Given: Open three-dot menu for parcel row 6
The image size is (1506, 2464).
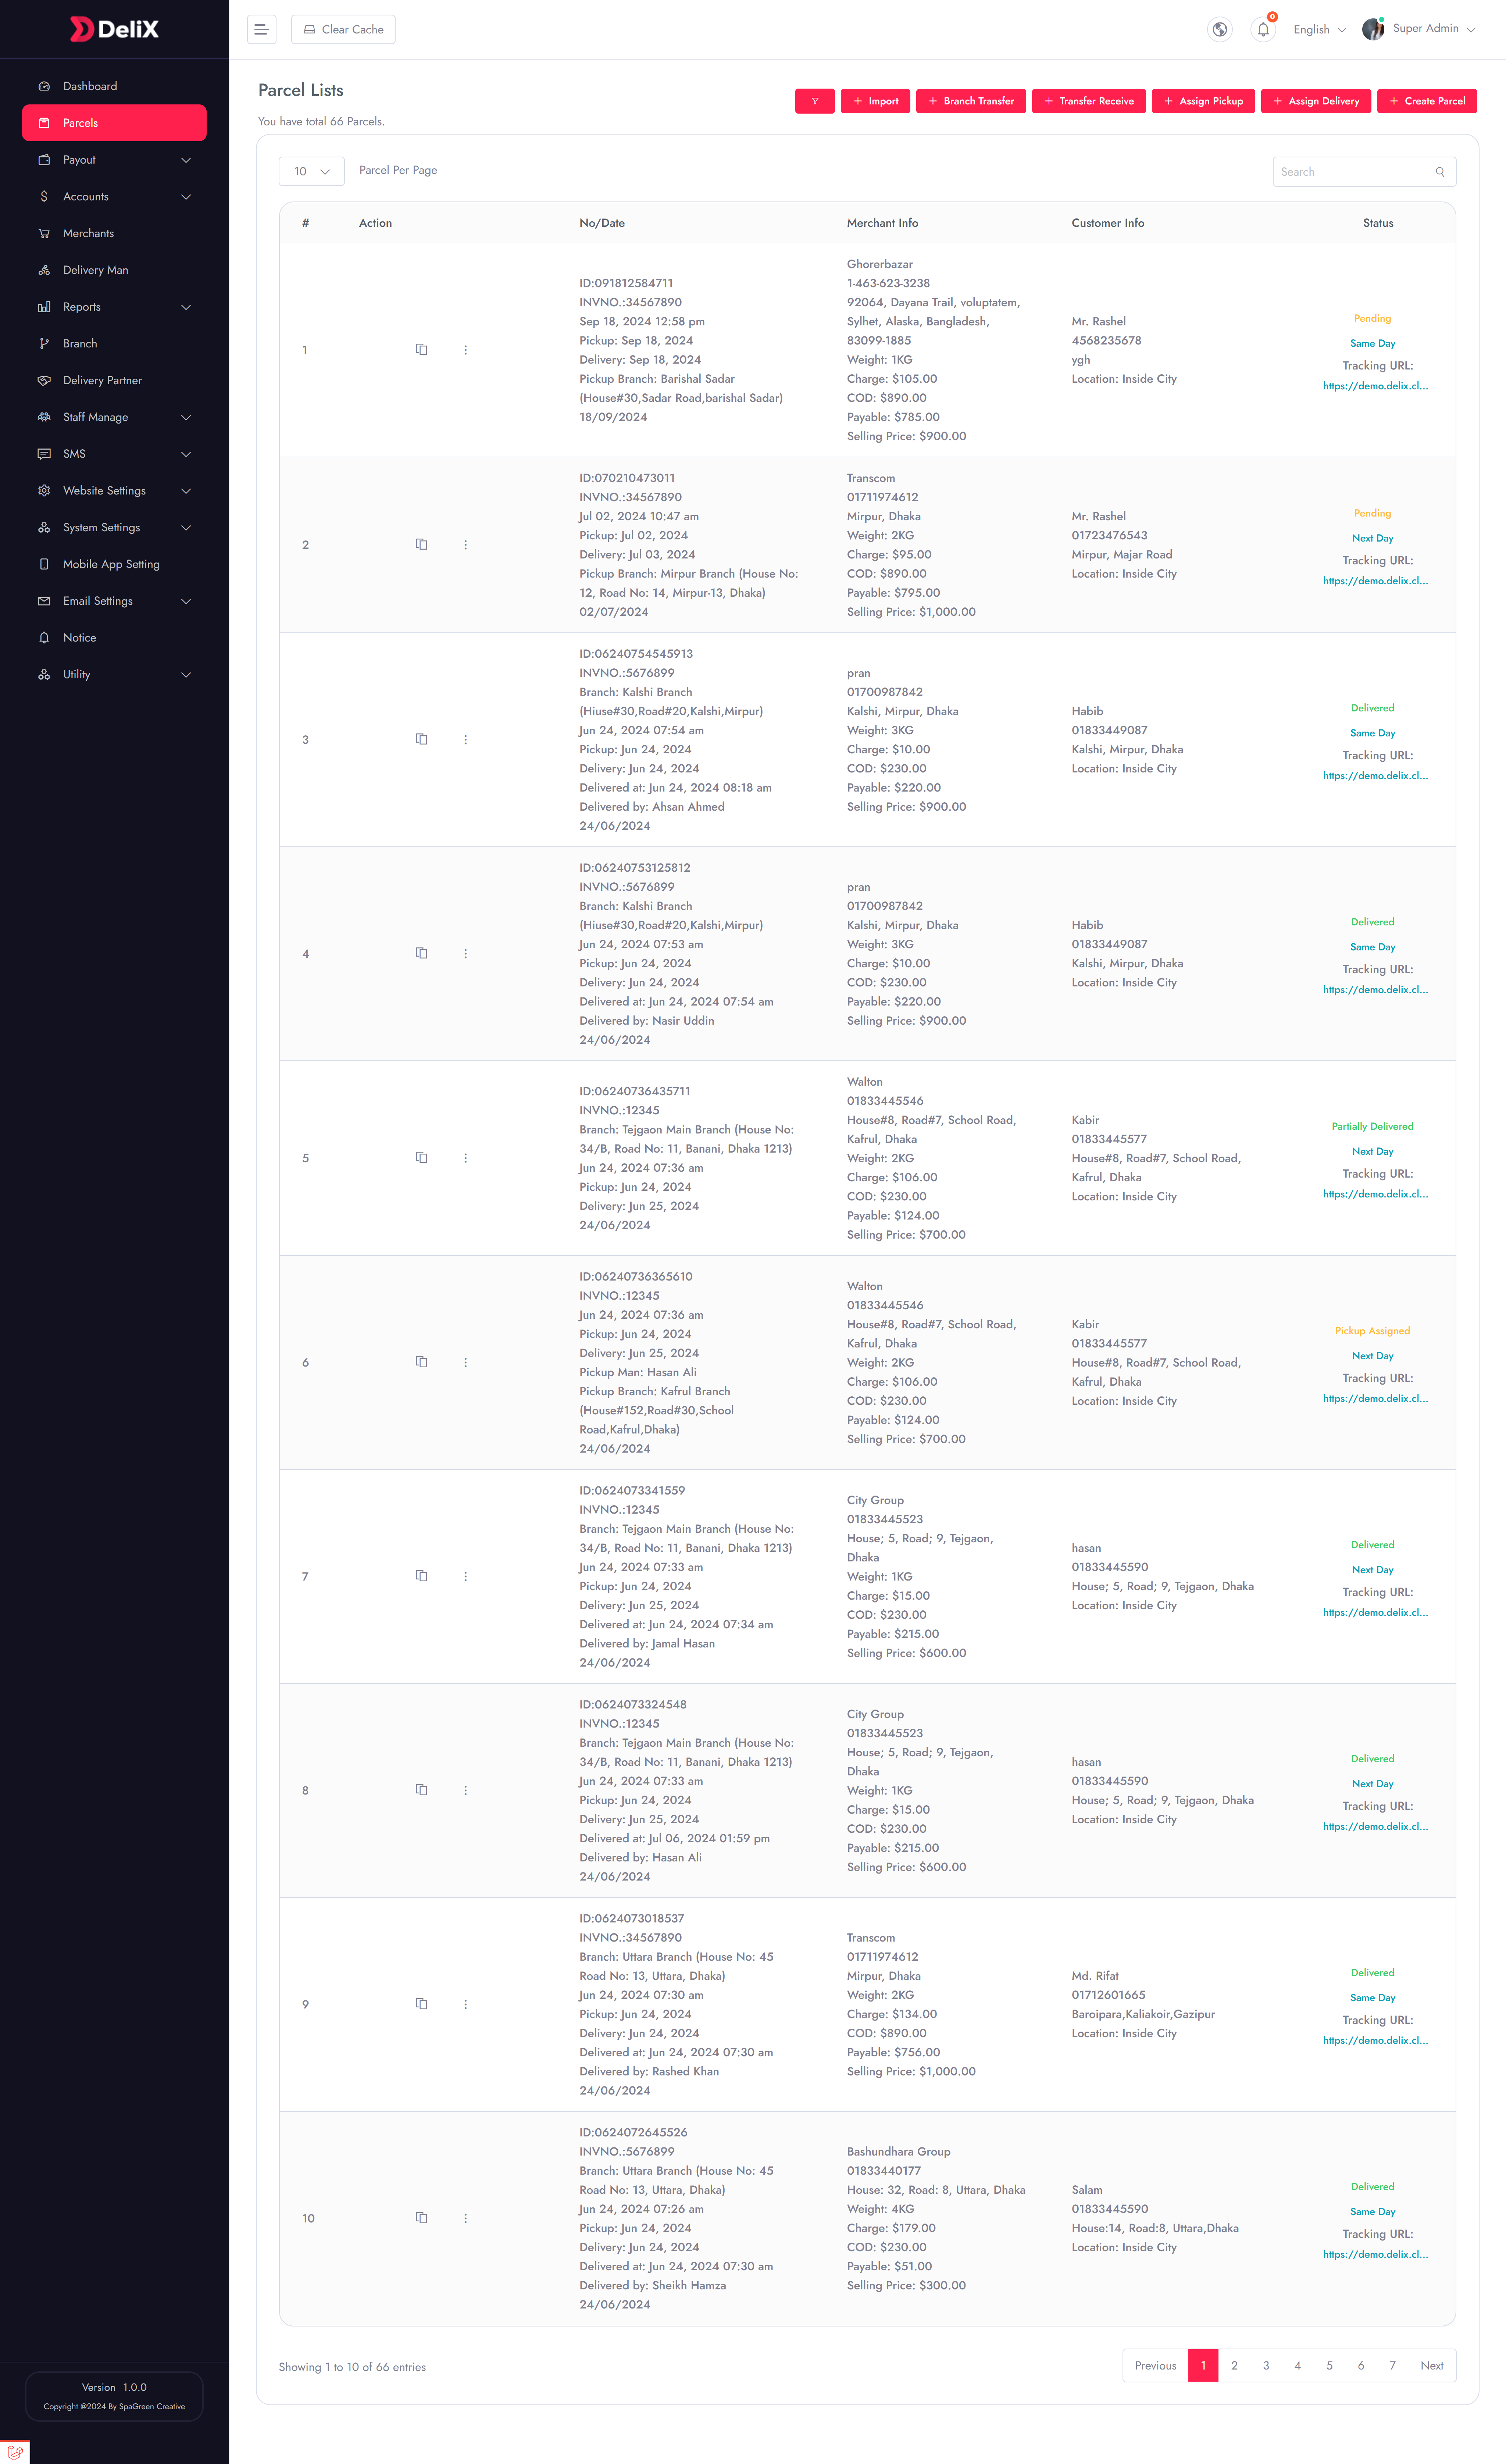Looking at the screenshot, I should coord(465,1362).
